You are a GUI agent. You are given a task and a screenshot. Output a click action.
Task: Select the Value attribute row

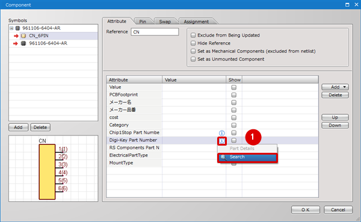click(212, 87)
